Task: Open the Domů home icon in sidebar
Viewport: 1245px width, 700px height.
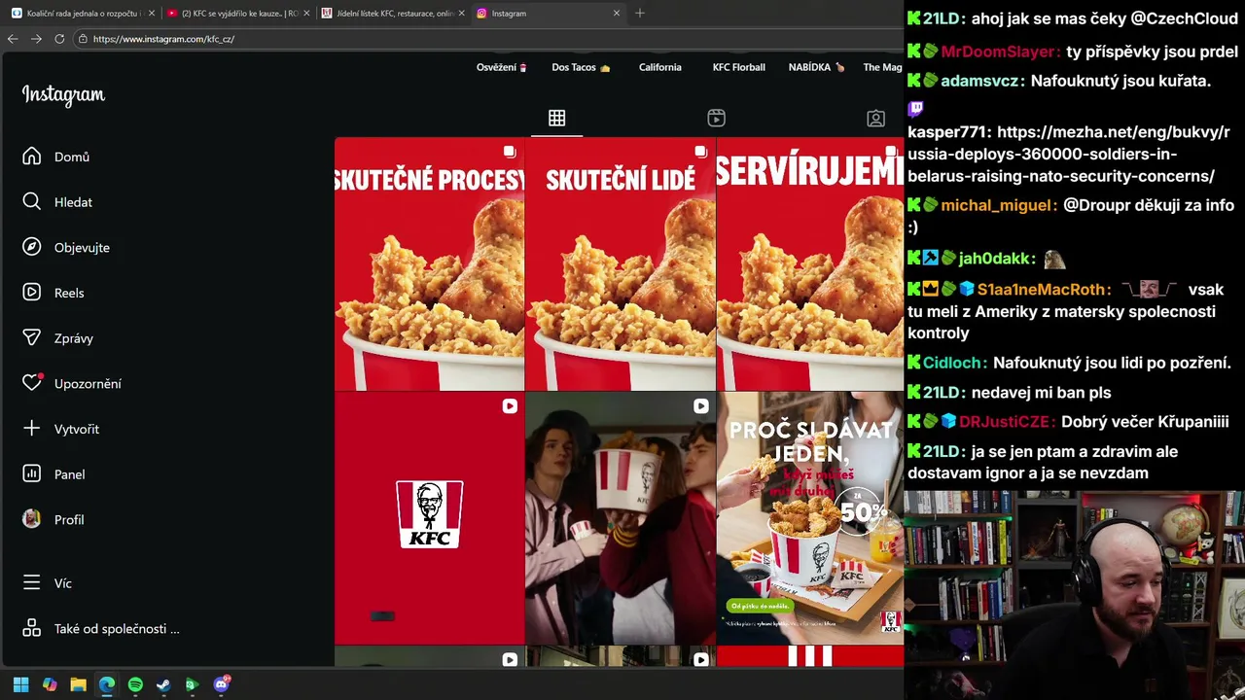Action: [x=32, y=157]
